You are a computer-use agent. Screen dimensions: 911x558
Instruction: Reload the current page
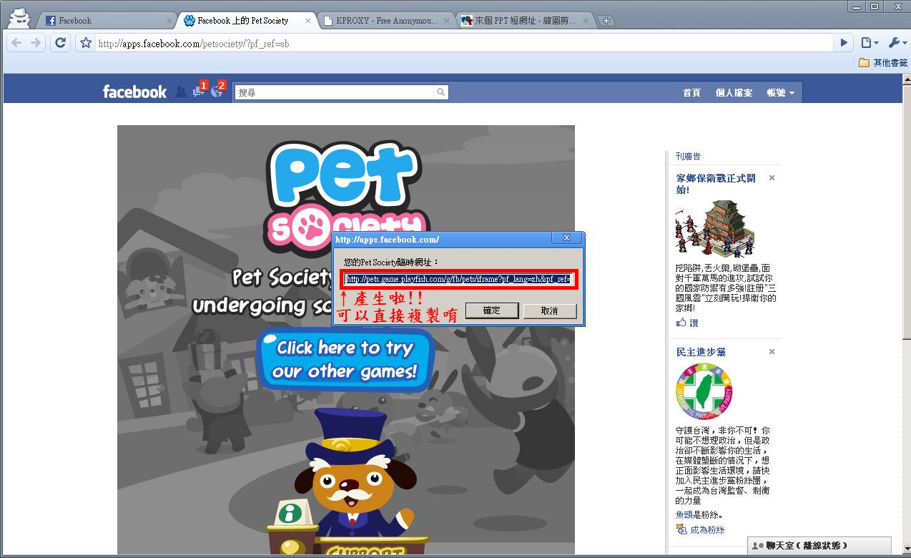tap(61, 43)
